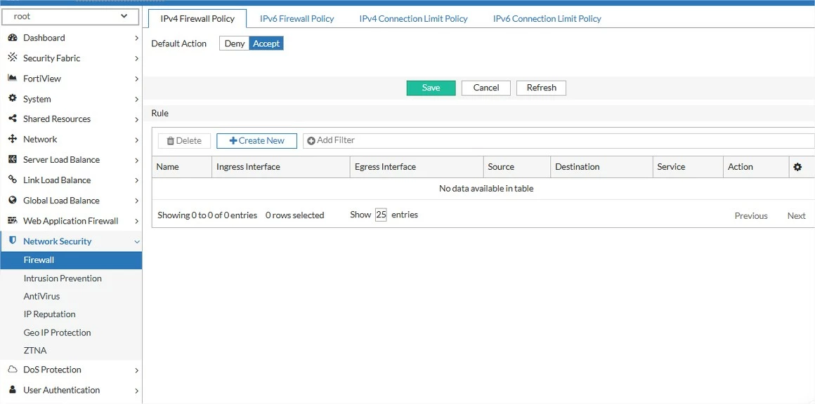Click the plus icon on Create New
This screenshot has height=404, width=815.
click(x=233, y=140)
